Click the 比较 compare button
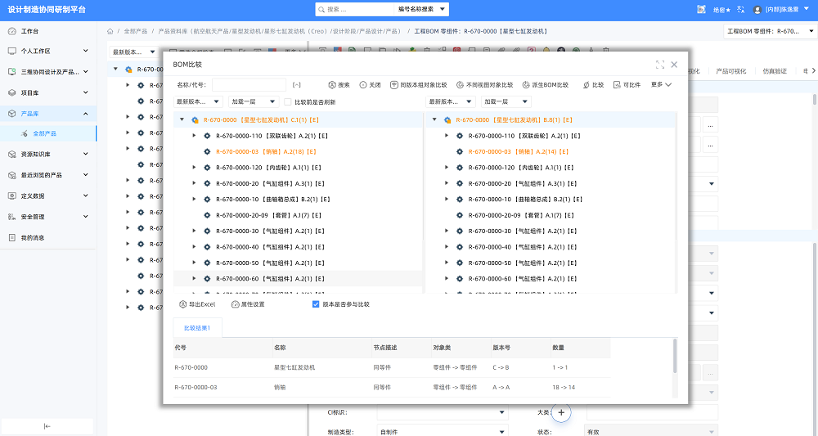This screenshot has width=818, height=436. coord(593,85)
